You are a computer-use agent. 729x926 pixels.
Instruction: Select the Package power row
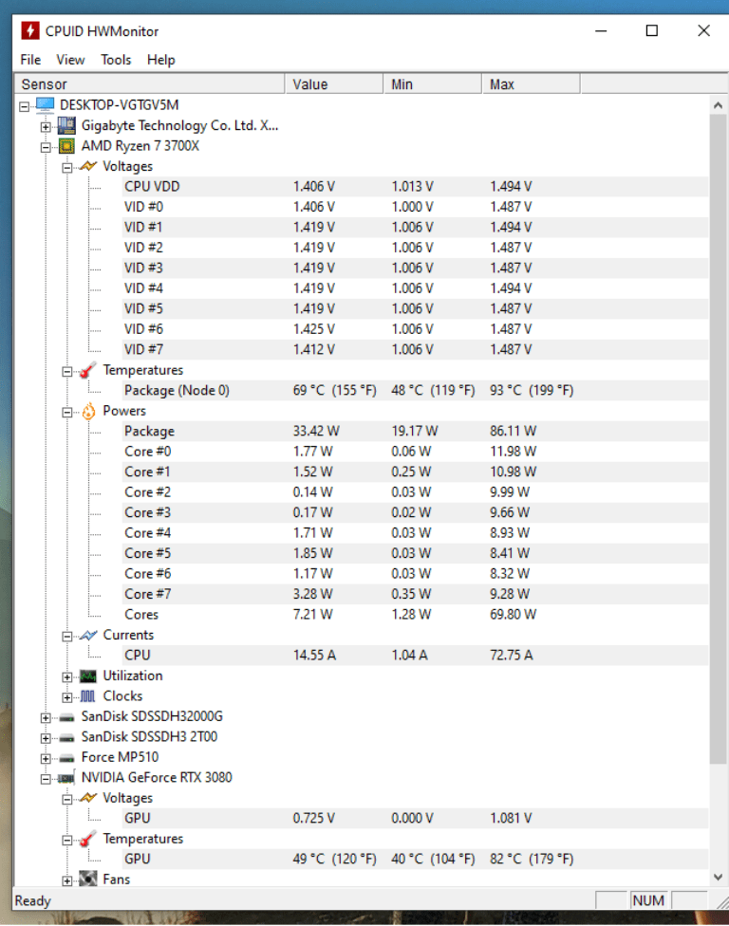[x=416, y=431]
